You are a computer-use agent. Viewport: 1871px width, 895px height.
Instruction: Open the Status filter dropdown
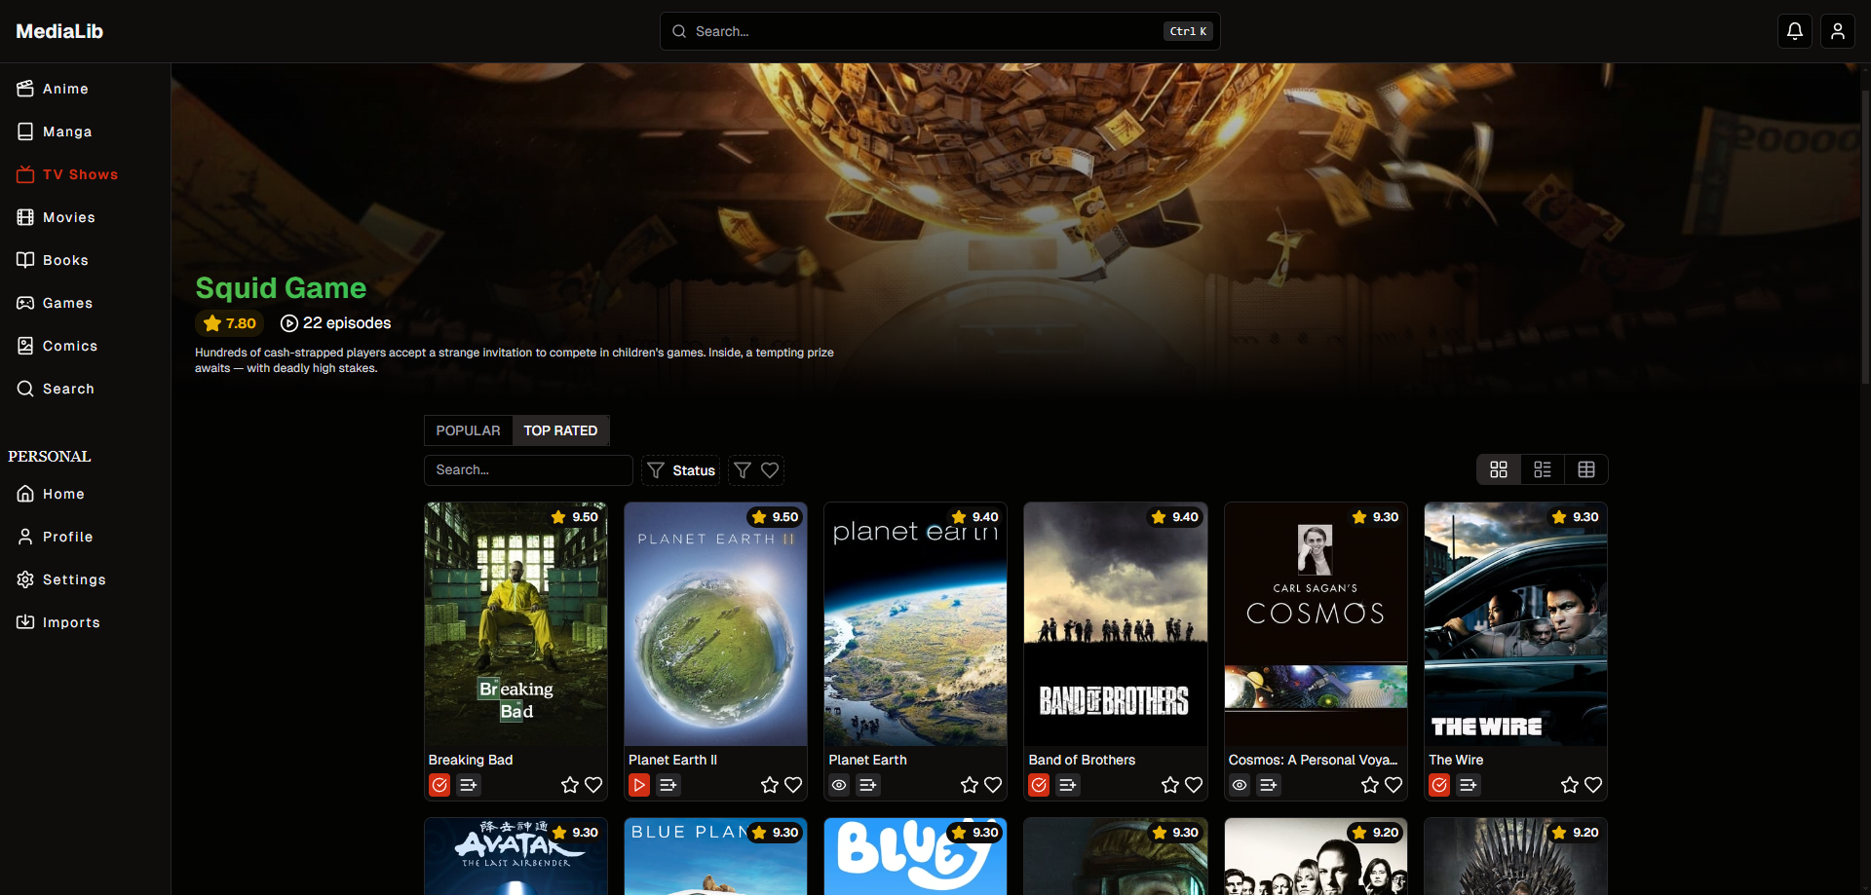(680, 470)
